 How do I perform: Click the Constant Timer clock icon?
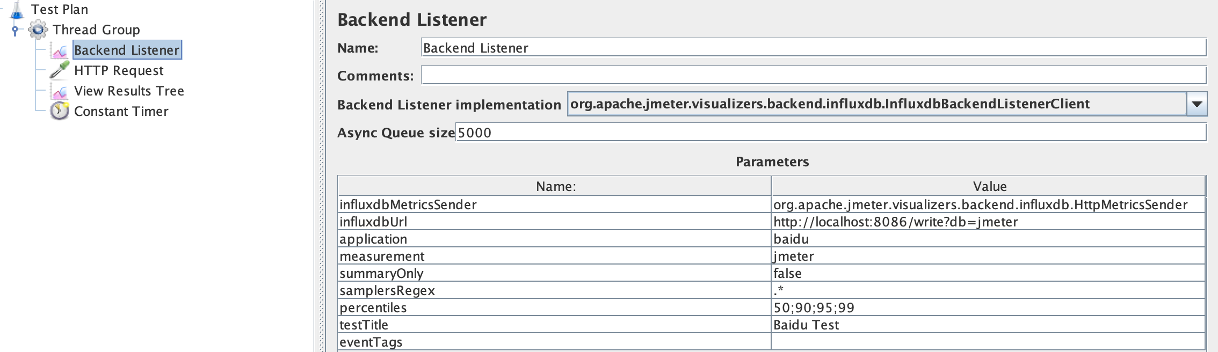coord(59,111)
